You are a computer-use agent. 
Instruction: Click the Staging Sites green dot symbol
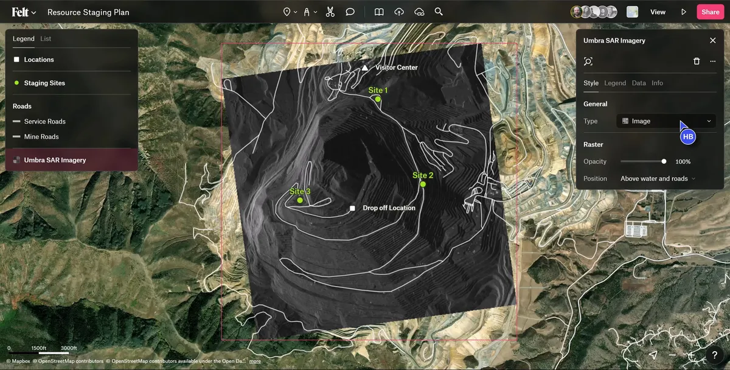16,83
